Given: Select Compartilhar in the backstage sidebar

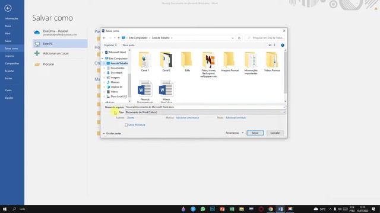Looking at the screenshot, I should tap(12, 63).
